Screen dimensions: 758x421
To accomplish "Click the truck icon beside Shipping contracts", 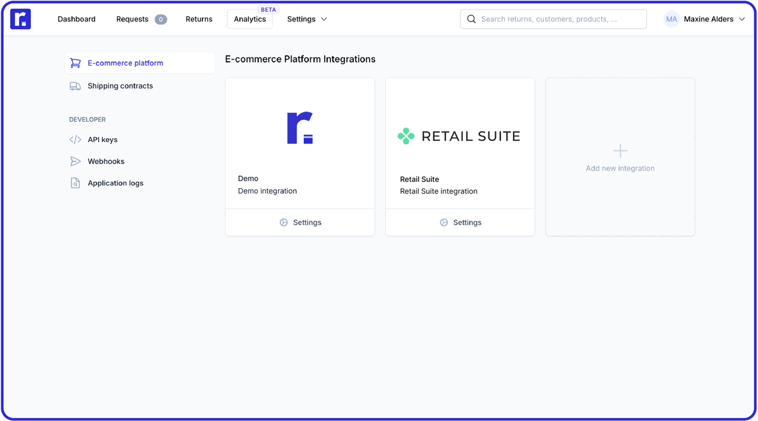I will click(75, 86).
